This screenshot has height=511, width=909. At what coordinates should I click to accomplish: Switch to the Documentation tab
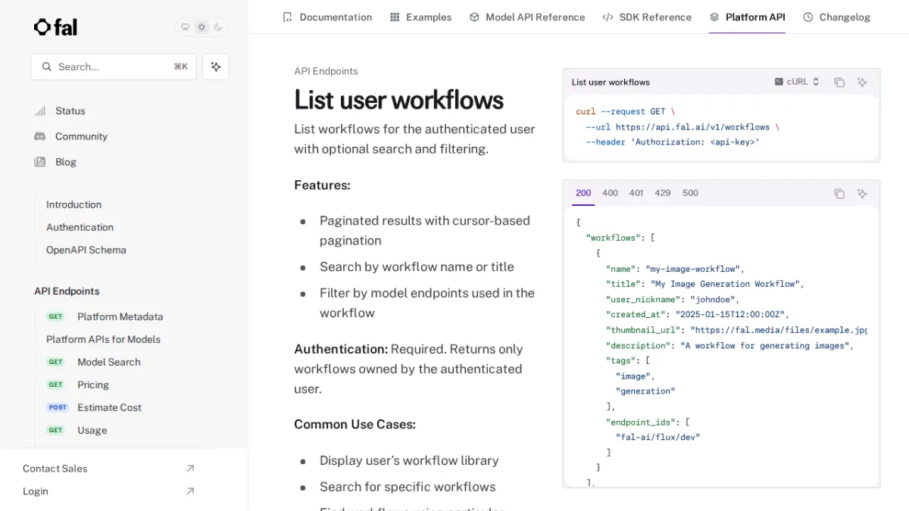(x=327, y=17)
